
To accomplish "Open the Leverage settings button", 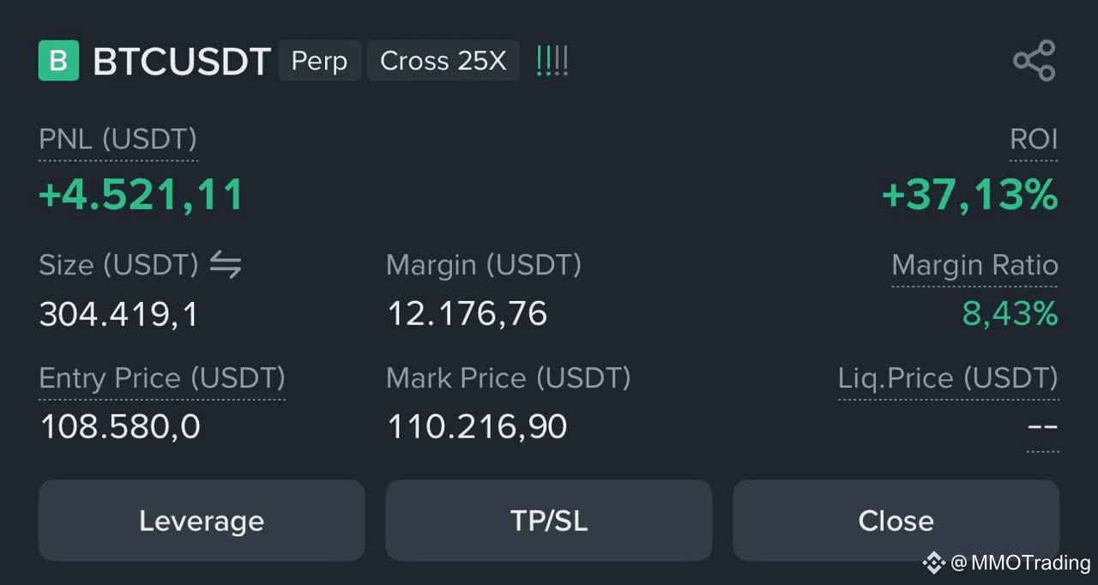I will (202, 521).
